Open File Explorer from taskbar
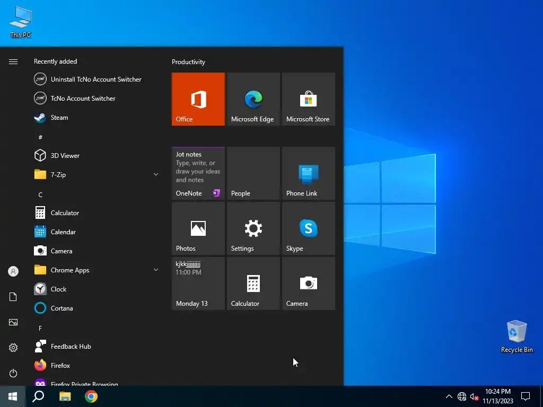This screenshot has width=543, height=407. point(65,396)
